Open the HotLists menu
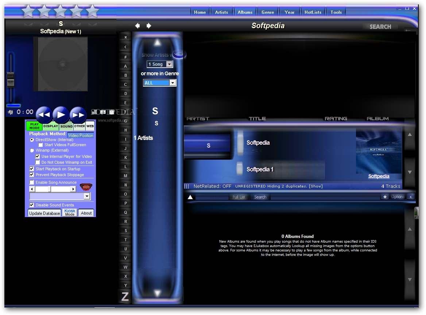 pyautogui.click(x=313, y=12)
